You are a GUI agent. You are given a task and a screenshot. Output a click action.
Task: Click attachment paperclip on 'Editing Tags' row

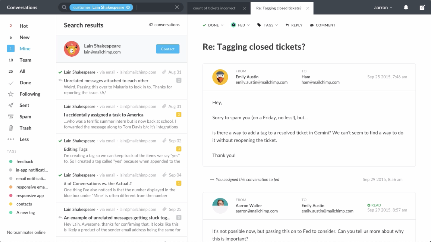click(x=164, y=140)
